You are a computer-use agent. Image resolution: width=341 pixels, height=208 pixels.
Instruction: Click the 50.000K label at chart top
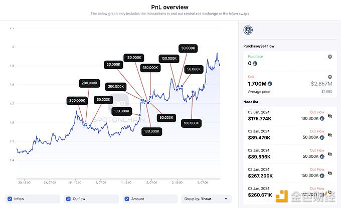pos(188,48)
